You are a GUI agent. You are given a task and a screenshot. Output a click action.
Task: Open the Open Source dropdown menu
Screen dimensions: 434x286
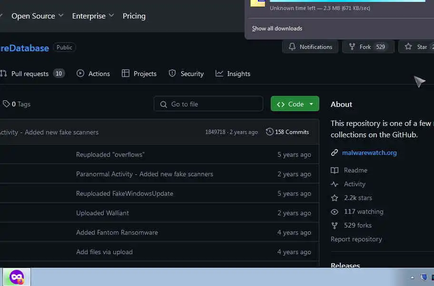tap(38, 16)
